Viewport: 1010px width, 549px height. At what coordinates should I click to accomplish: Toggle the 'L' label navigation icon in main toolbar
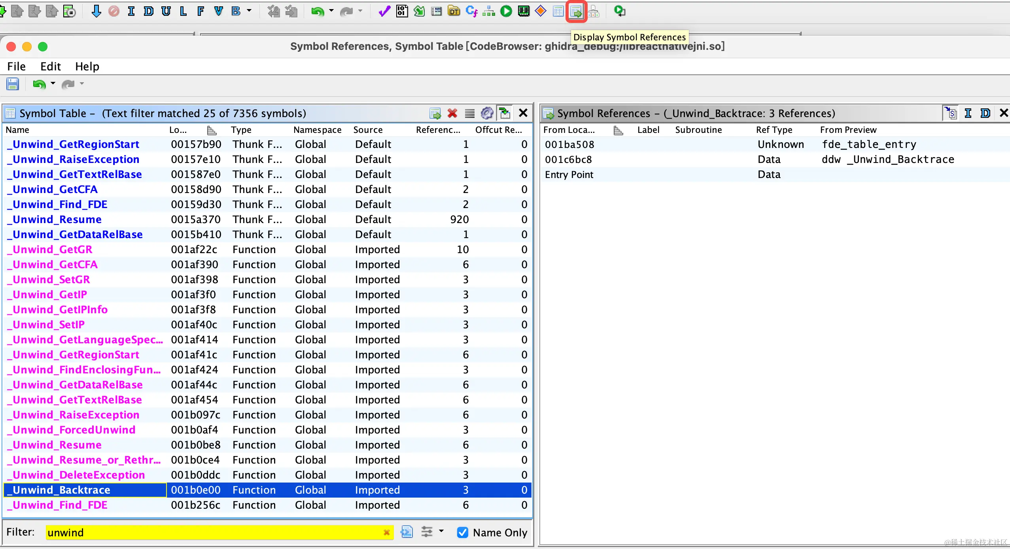pyautogui.click(x=183, y=11)
